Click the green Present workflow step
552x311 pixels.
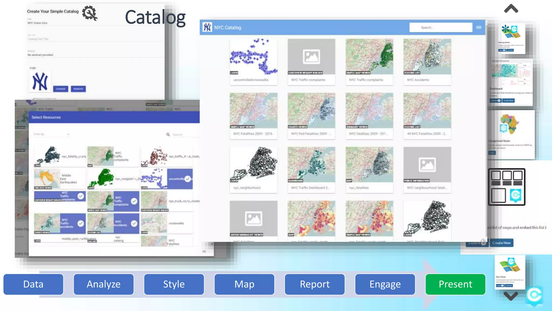(456, 284)
